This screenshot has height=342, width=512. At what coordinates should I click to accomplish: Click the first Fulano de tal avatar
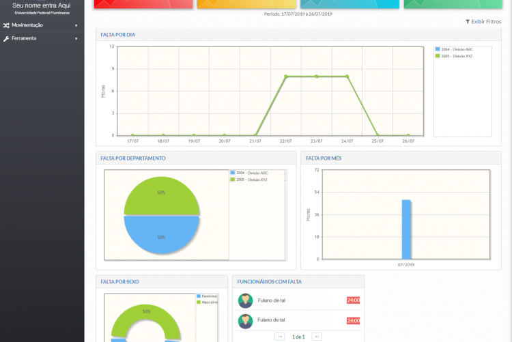pos(245,300)
